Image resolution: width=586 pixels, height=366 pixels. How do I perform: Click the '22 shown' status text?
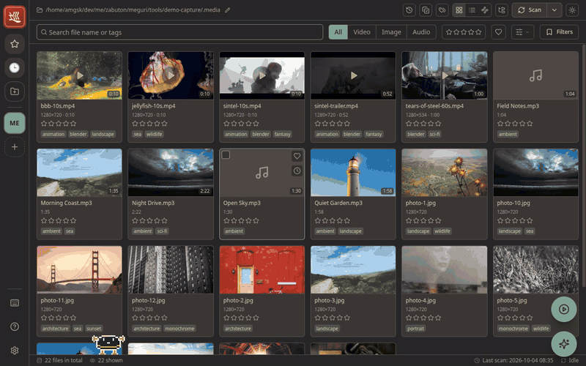point(110,360)
